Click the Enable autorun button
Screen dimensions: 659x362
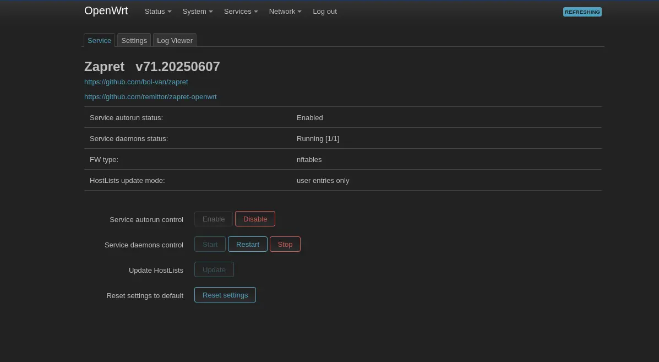214,219
